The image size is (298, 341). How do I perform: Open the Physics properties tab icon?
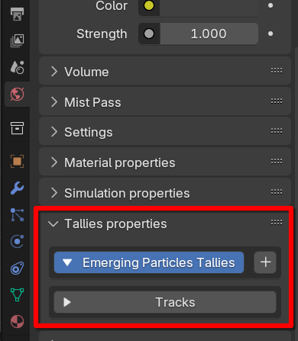coord(17,241)
